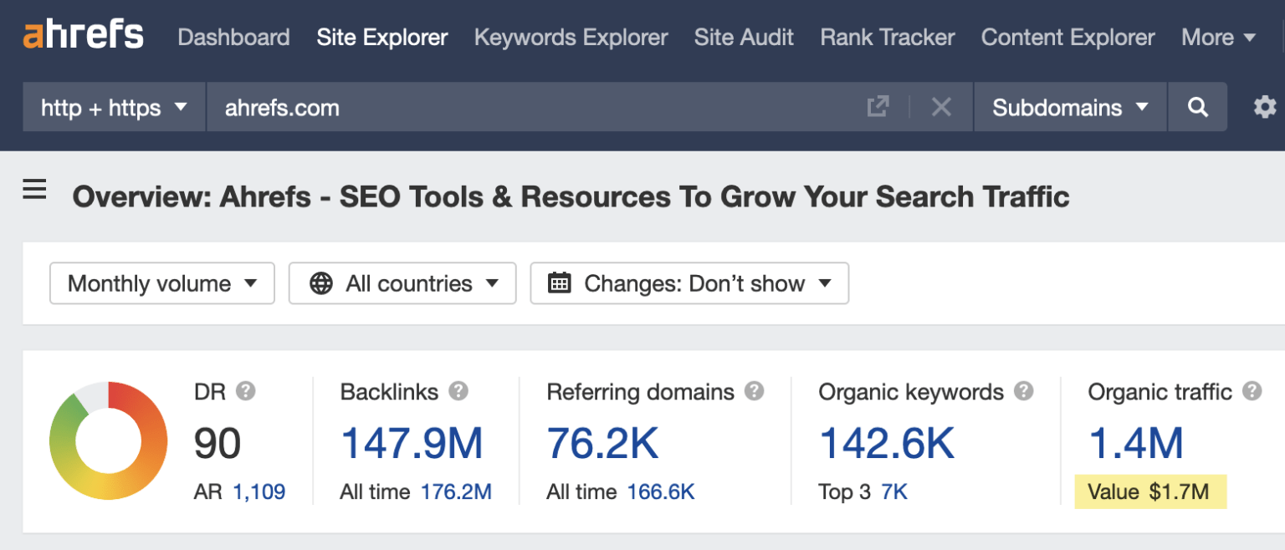
Task: Open the Monthly volume dropdown
Action: 161,283
